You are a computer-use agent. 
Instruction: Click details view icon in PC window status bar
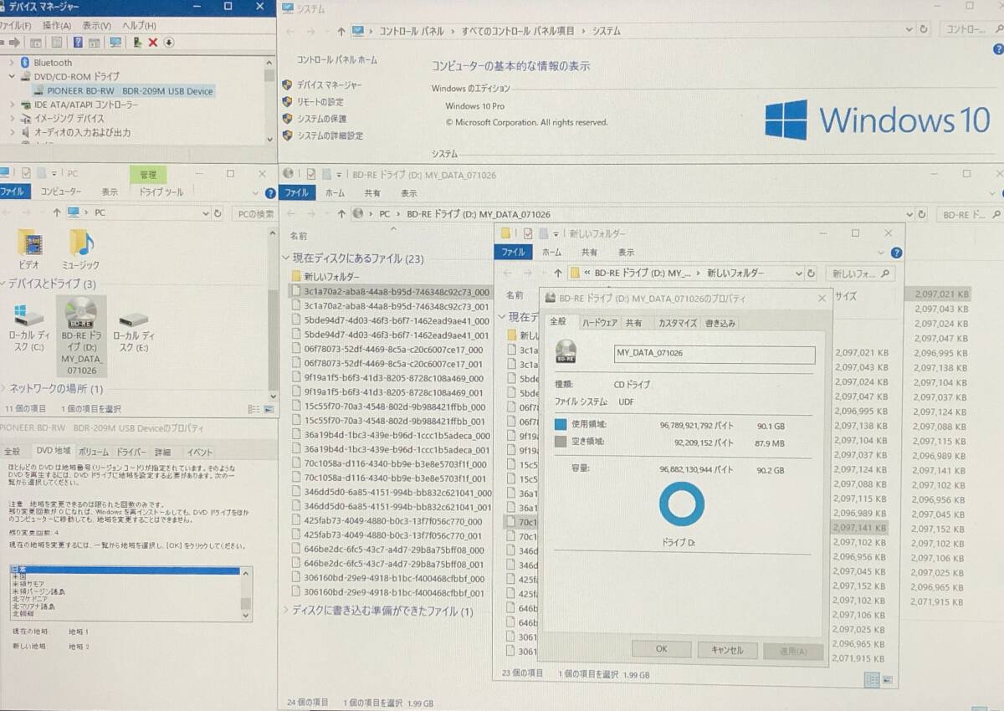(x=253, y=409)
